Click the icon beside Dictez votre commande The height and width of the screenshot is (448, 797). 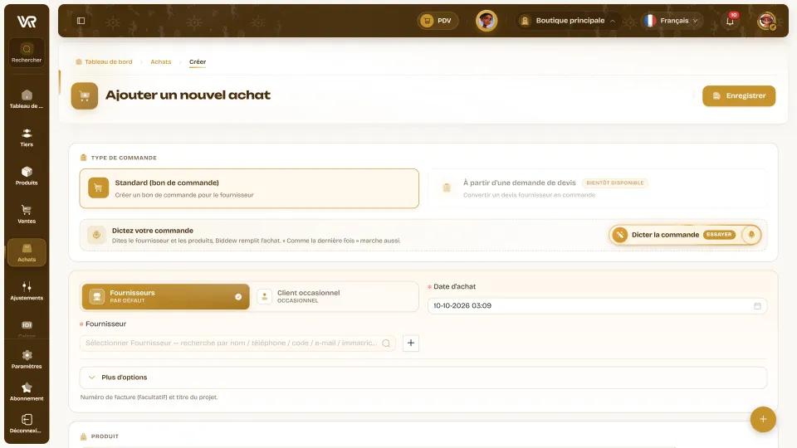tap(96, 235)
